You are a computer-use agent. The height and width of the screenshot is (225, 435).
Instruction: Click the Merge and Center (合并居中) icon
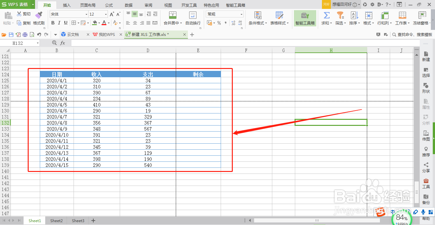[x=173, y=15]
